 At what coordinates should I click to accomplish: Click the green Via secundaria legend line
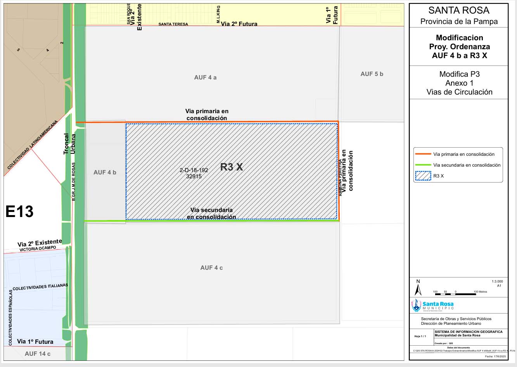tap(423, 165)
